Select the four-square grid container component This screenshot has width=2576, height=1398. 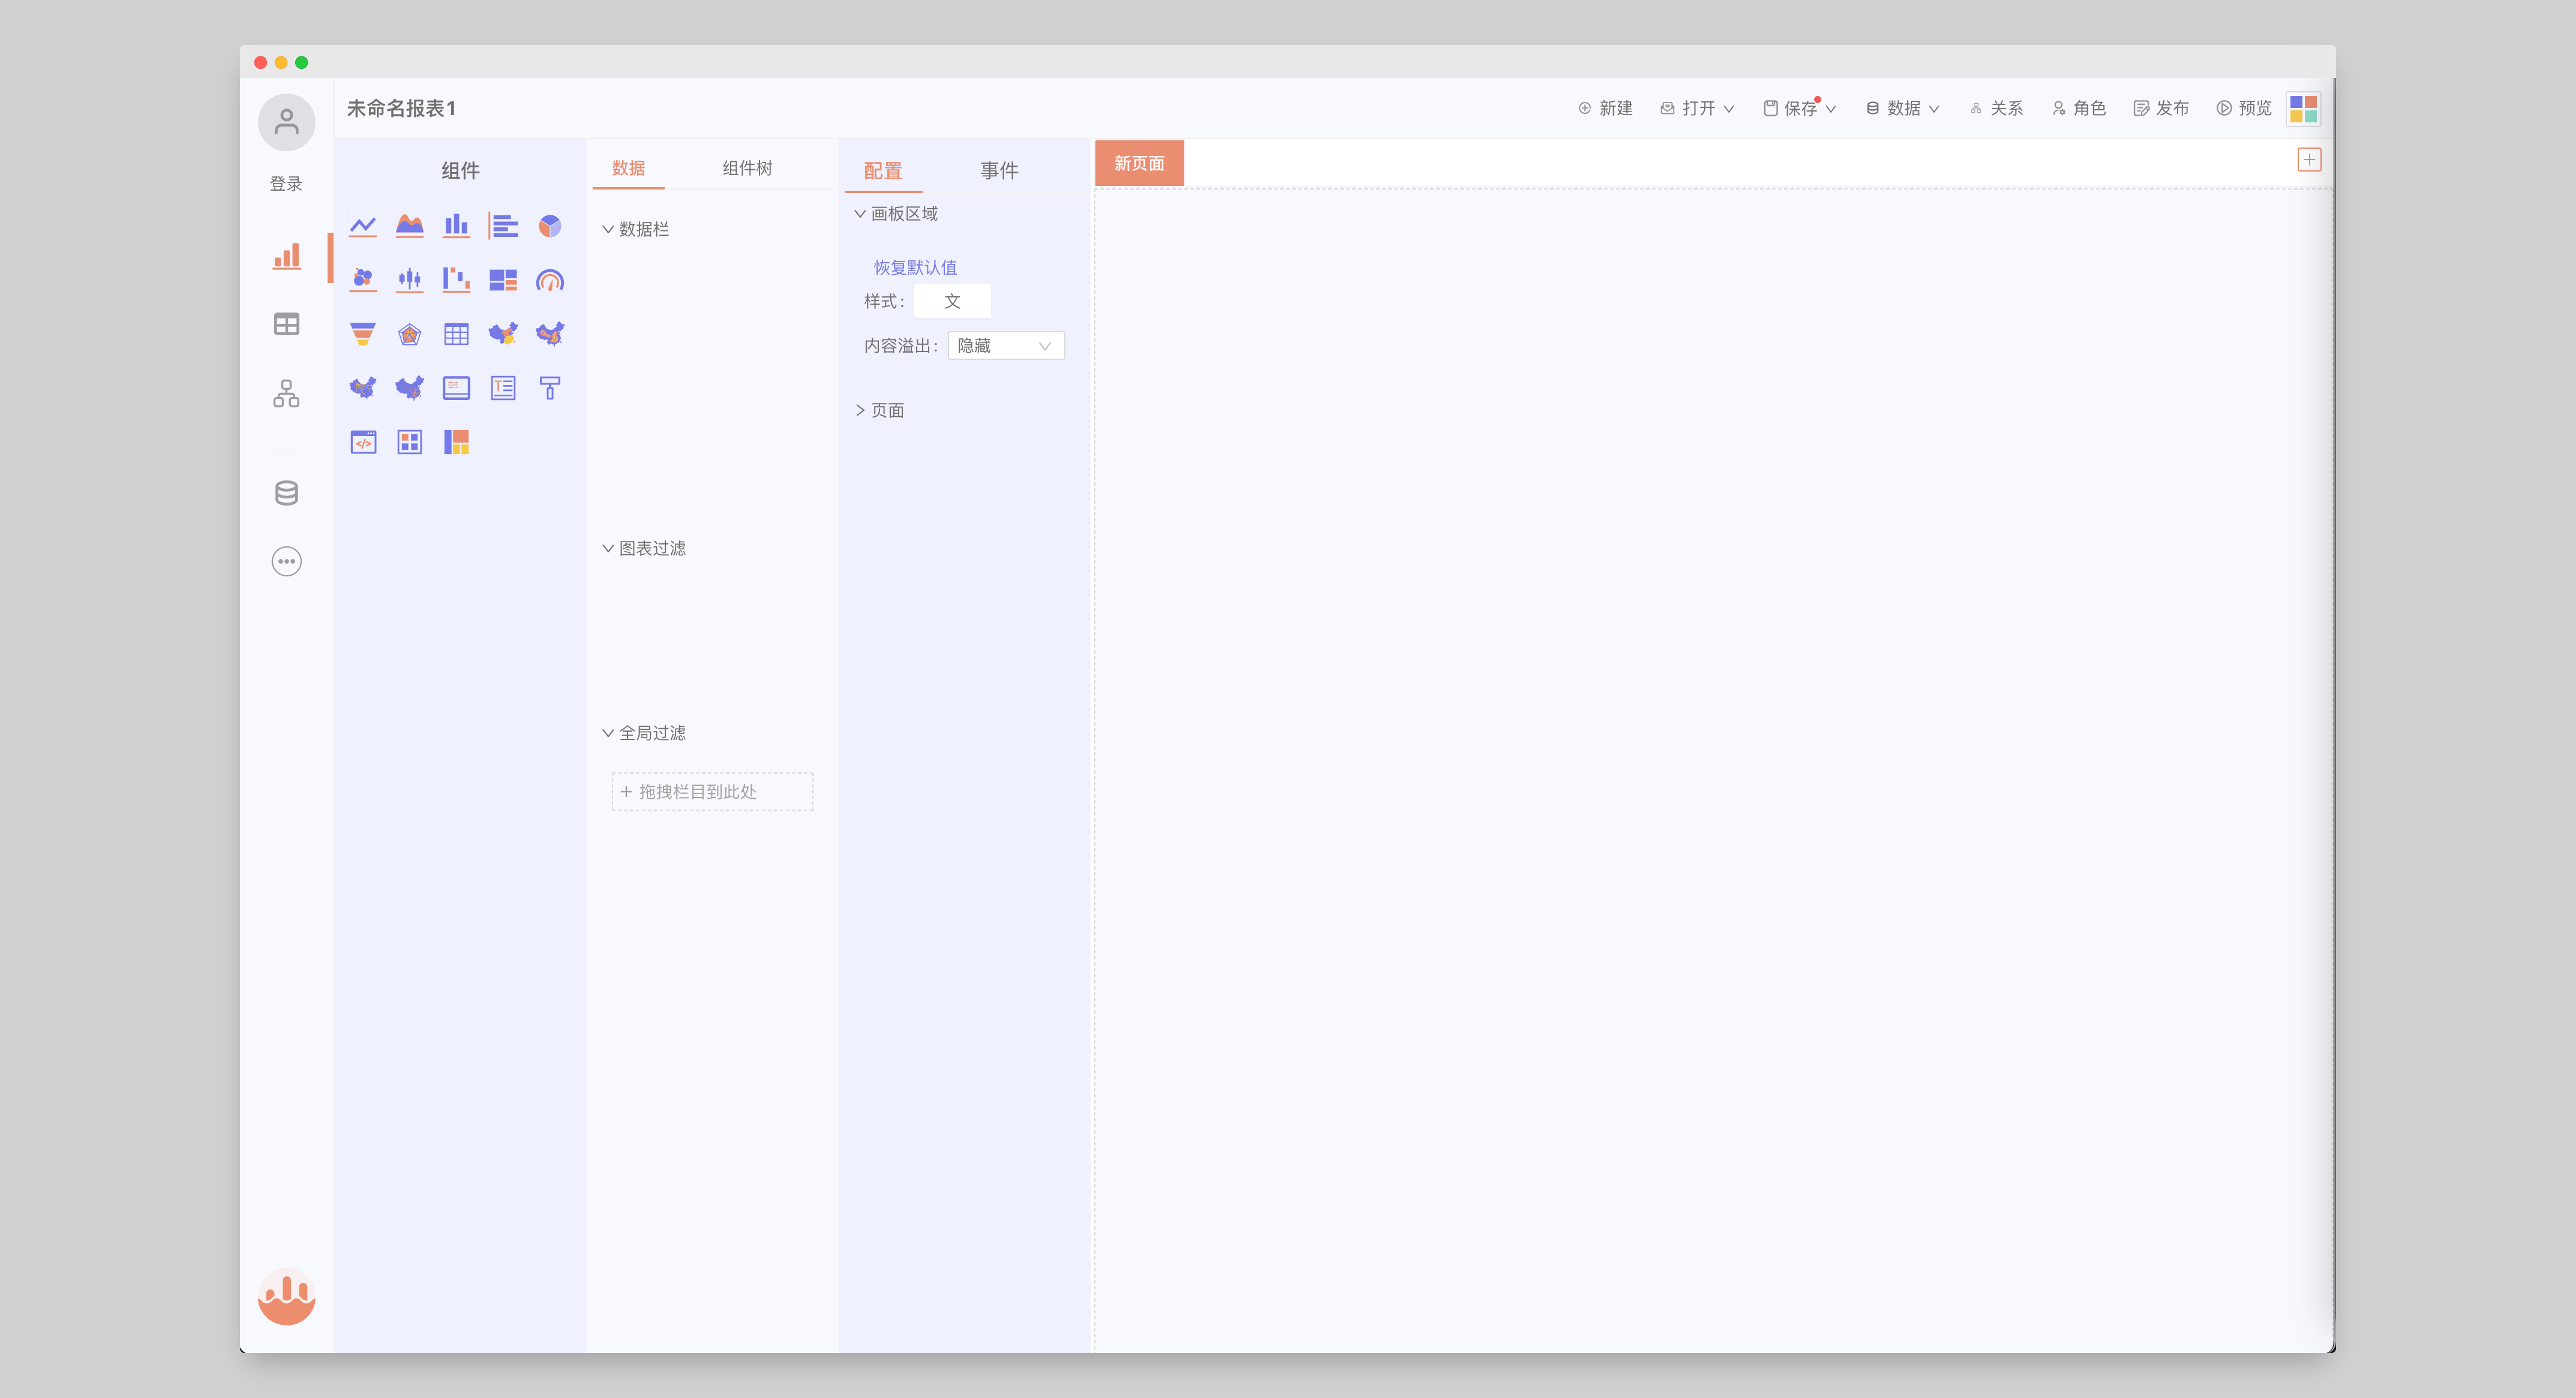410,442
